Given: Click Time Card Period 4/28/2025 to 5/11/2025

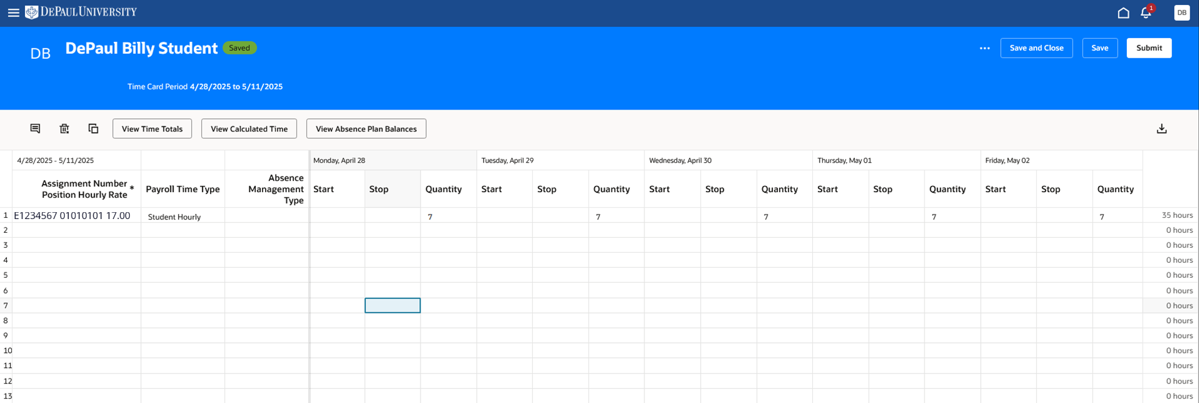Looking at the screenshot, I should pyautogui.click(x=205, y=87).
